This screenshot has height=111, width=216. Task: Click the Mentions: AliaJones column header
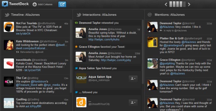tap(181, 15)
